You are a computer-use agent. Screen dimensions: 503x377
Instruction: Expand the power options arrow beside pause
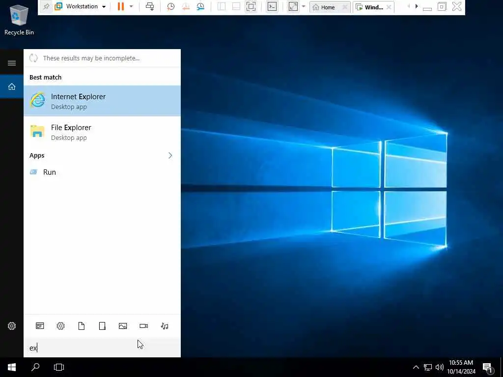click(131, 6)
